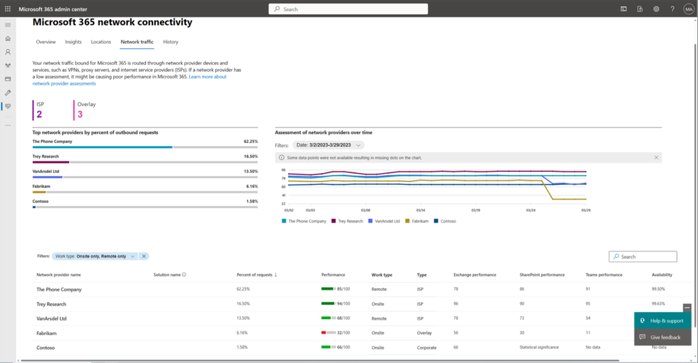The height and width of the screenshot is (363, 698).
Task: Select the ISP count card
Action: click(x=40, y=110)
